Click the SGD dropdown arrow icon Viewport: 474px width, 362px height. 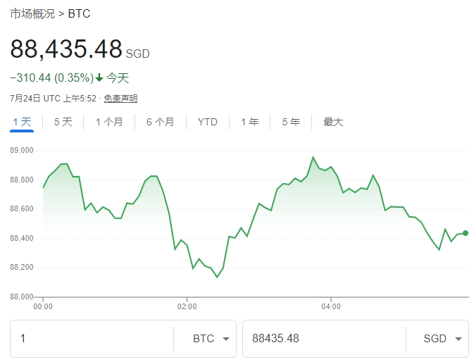tap(459, 339)
